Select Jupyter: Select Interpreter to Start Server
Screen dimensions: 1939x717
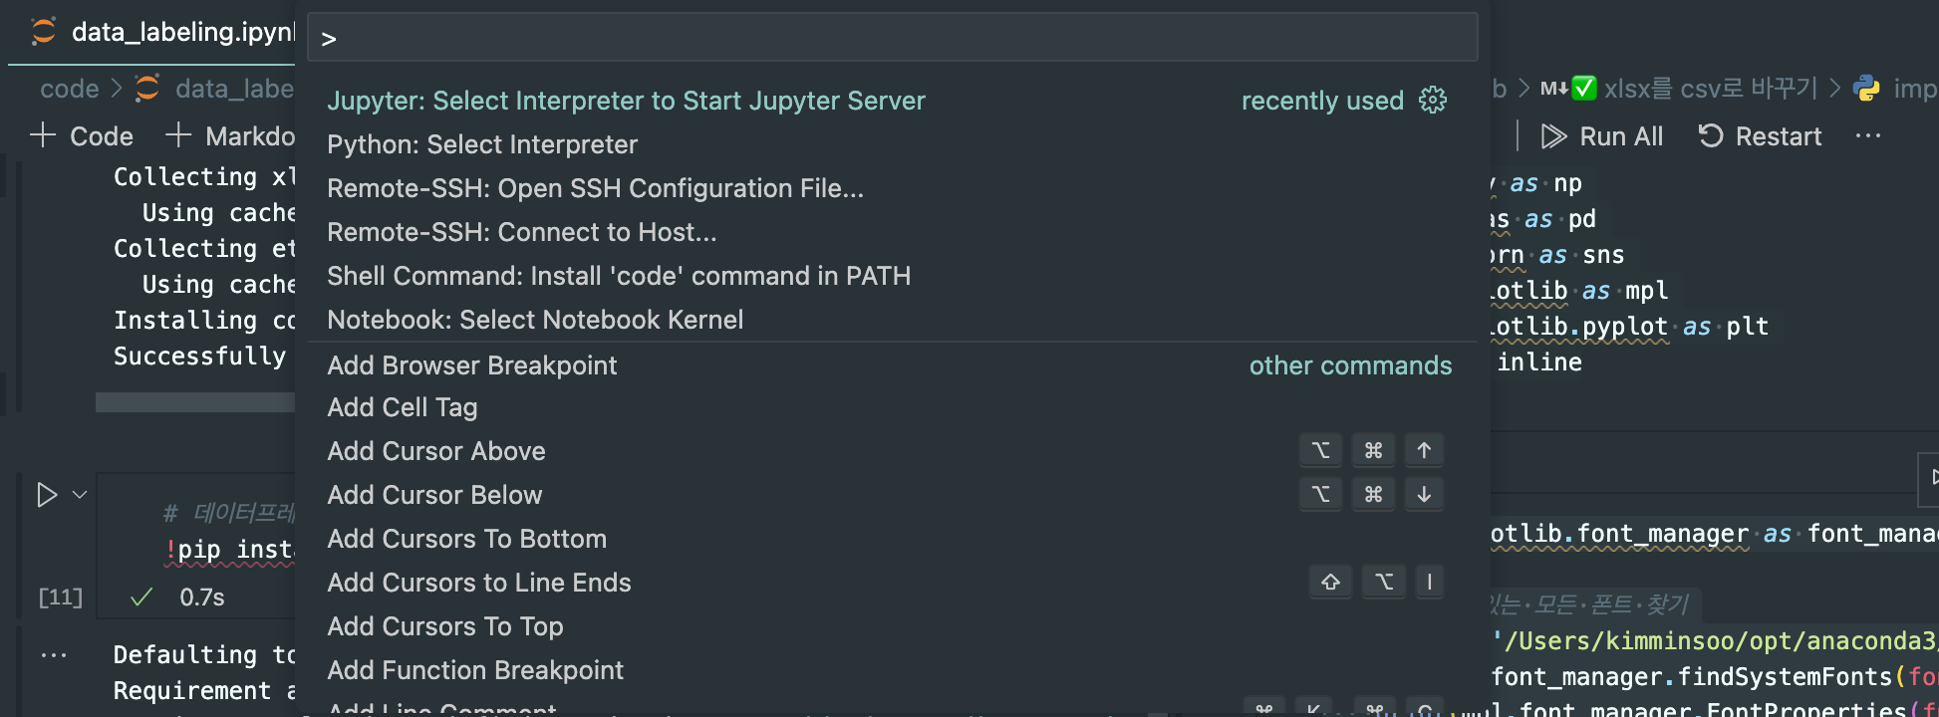[x=626, y=101]
